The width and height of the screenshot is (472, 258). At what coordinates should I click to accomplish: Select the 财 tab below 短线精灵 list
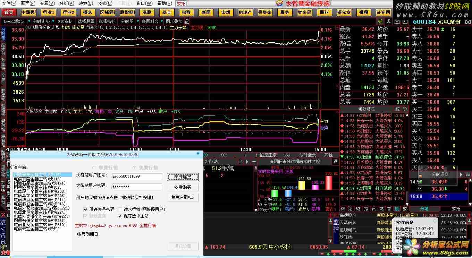(358, 209)
